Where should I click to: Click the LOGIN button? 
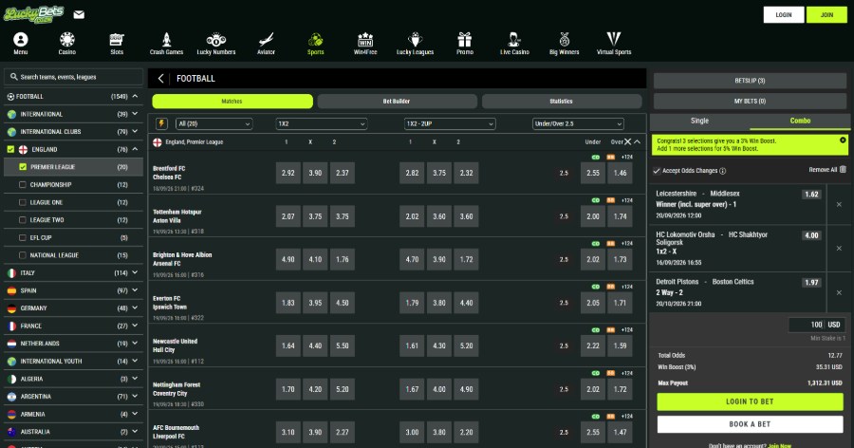click(783, 15)
